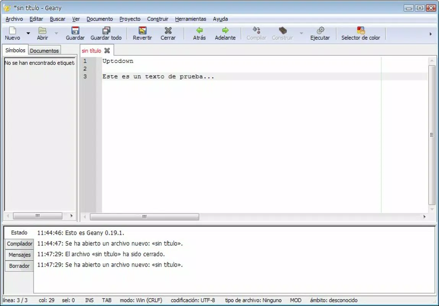Click the Compilar toolbar icon
The height and width of the screenshot is (306, 439).
pos(257,33)
